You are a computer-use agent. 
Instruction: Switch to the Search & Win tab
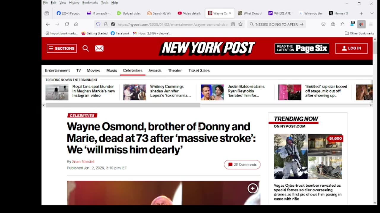click(x=159, y=13)
